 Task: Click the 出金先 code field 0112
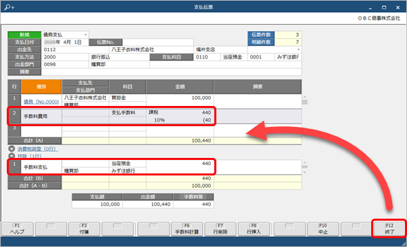pos(75,49)
